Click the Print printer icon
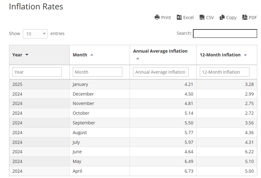 point(157,17)
